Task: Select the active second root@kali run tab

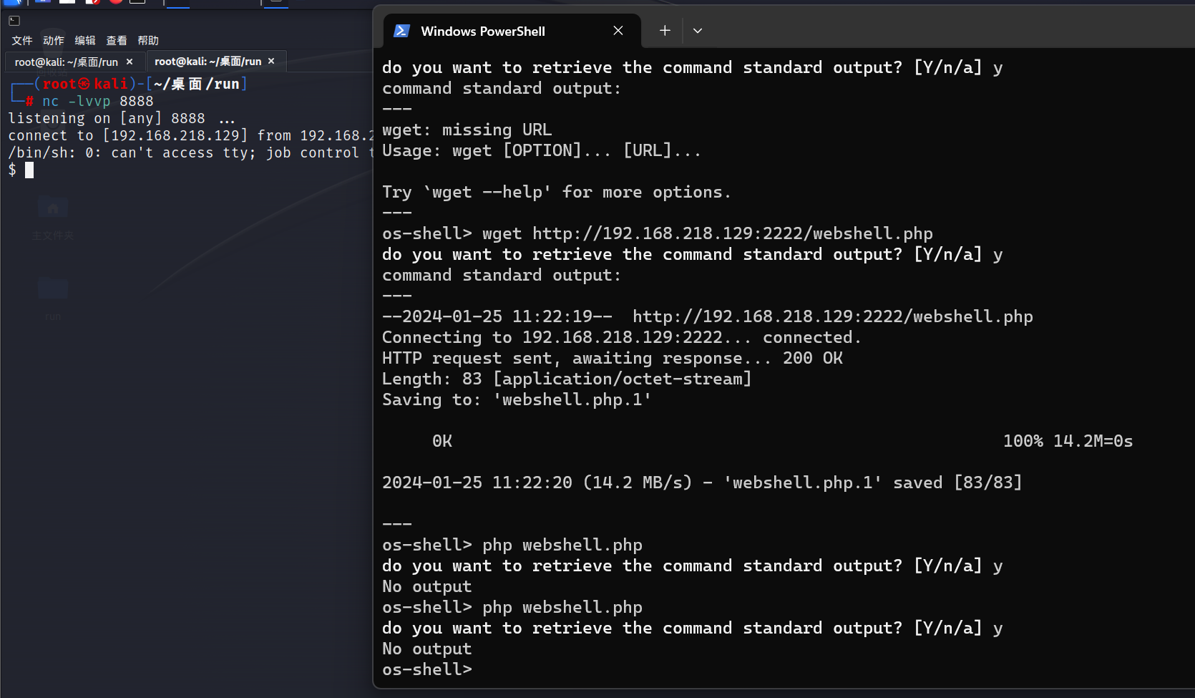Action: [216, 62]
